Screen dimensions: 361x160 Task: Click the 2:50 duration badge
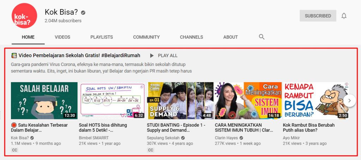(x=343, y=115)
